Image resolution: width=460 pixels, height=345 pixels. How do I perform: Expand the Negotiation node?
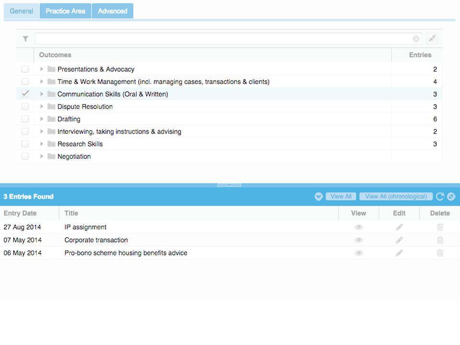point(42,156)
